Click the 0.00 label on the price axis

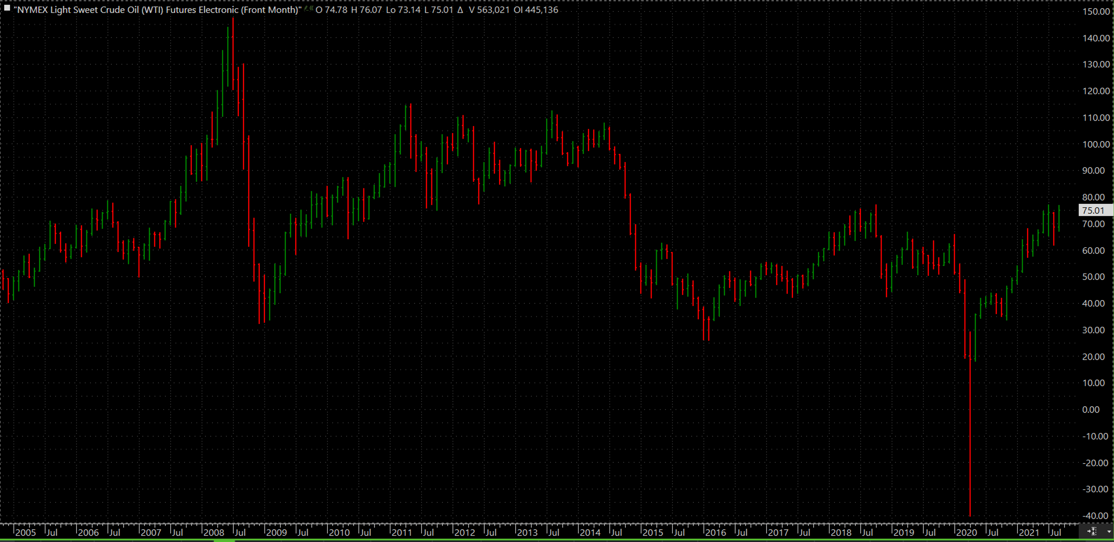pyautogui.click(x=1091, y=409)
